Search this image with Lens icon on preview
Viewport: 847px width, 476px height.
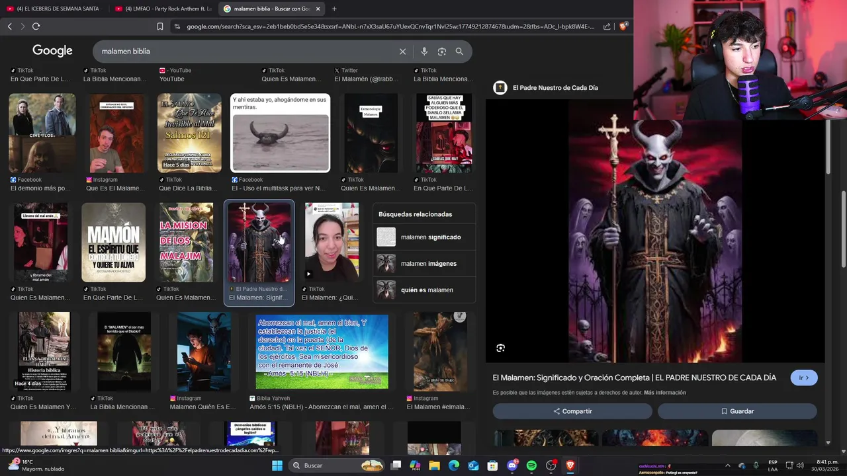pyautogui.click(x=501, y=348)
